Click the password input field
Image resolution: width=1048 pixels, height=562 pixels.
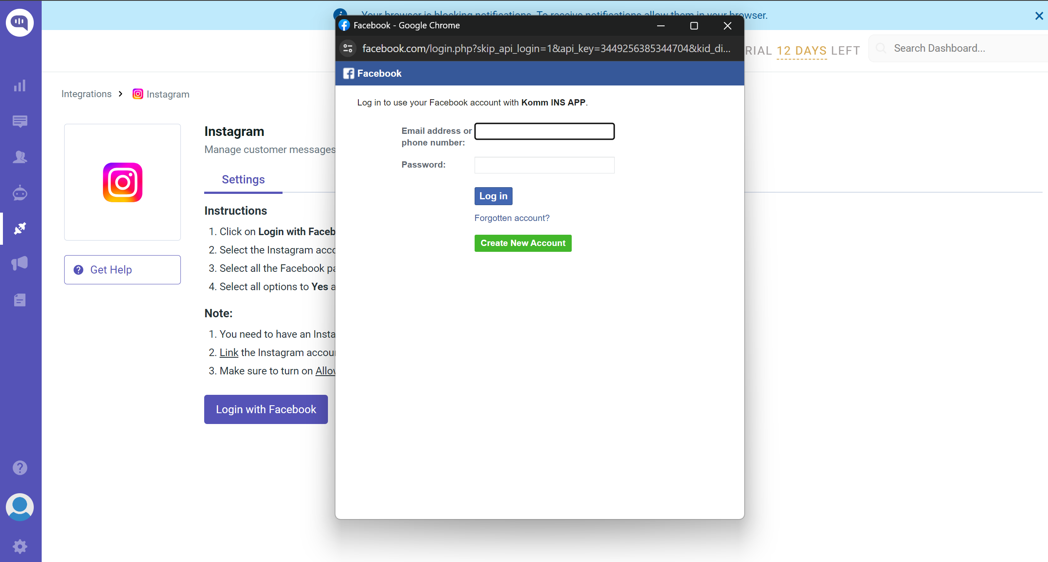point(544,164)
